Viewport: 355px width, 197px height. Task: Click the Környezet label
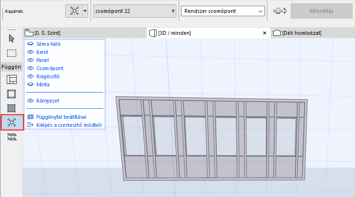coord(48,101)
